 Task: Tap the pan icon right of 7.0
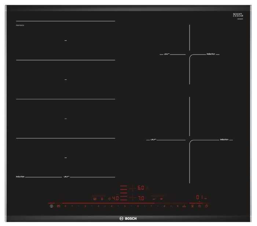pyautogui.click(x=161, y=199)
